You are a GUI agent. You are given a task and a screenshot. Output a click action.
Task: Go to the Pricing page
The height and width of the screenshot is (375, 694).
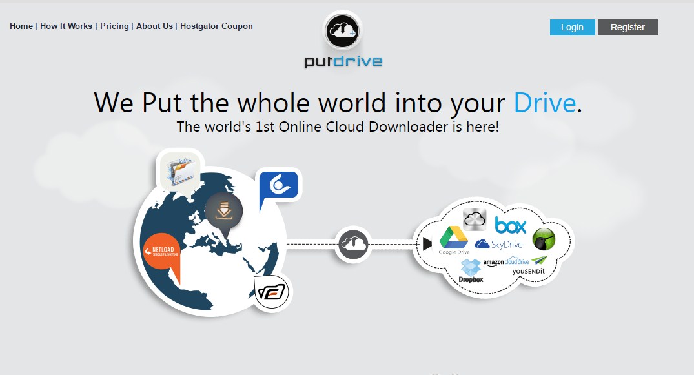(114, 26)
